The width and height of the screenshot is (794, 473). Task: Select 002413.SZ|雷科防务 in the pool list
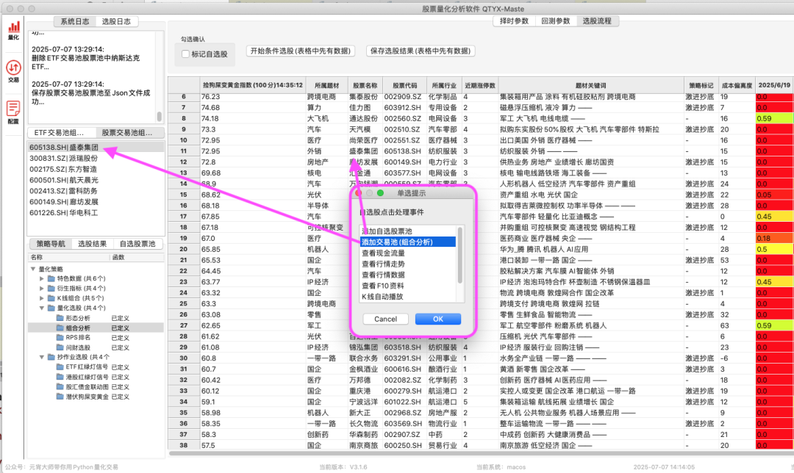tap(96, 191)
